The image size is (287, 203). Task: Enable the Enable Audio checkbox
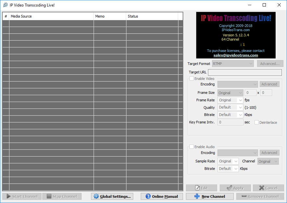click(191, 146)
